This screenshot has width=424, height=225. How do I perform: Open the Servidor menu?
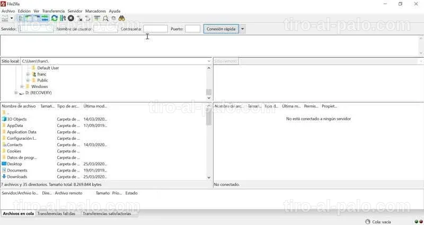click(x=75, y=11)
